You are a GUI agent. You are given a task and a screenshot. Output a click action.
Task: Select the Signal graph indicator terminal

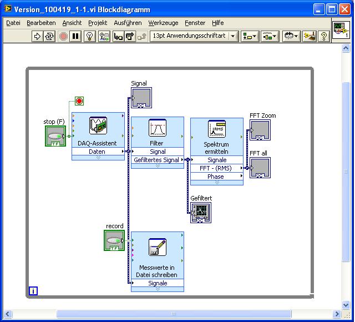pyautogui.click(x=141, y=98)
